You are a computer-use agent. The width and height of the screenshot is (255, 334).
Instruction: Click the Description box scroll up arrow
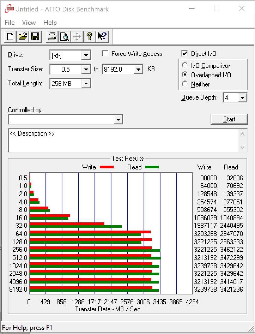click(242, 134)
